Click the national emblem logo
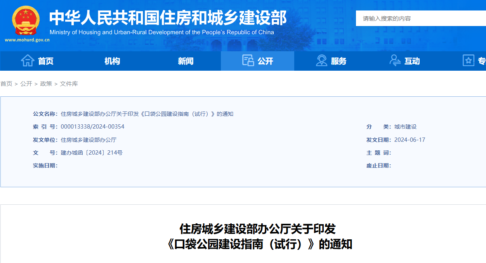Screen dimensions: 486x263 tap(26, 20)
